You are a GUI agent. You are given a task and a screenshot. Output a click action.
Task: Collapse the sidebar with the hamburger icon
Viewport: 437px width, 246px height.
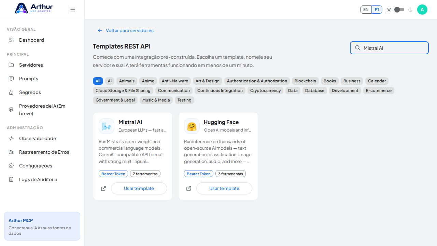click(x=73, y=10)
